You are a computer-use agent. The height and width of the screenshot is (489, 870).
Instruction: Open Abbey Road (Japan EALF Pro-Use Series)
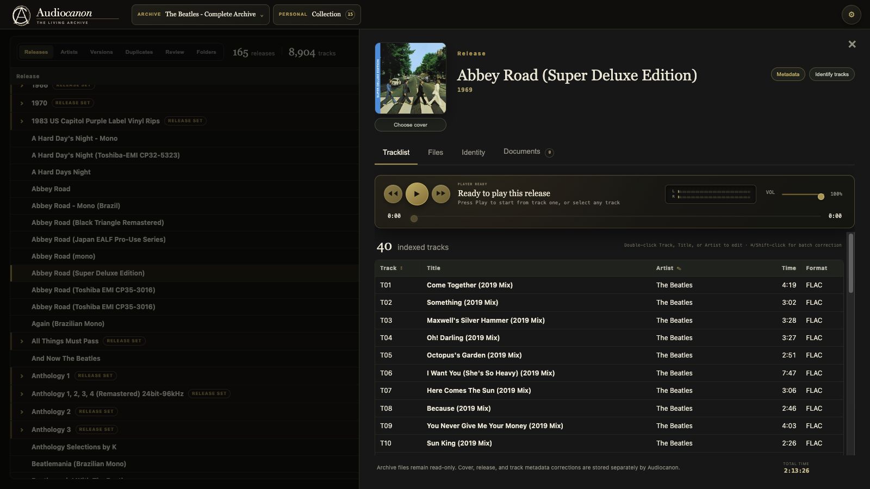185,240
